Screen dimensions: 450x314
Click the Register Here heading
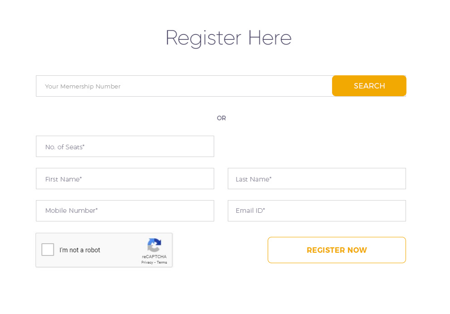coord(228,39)
